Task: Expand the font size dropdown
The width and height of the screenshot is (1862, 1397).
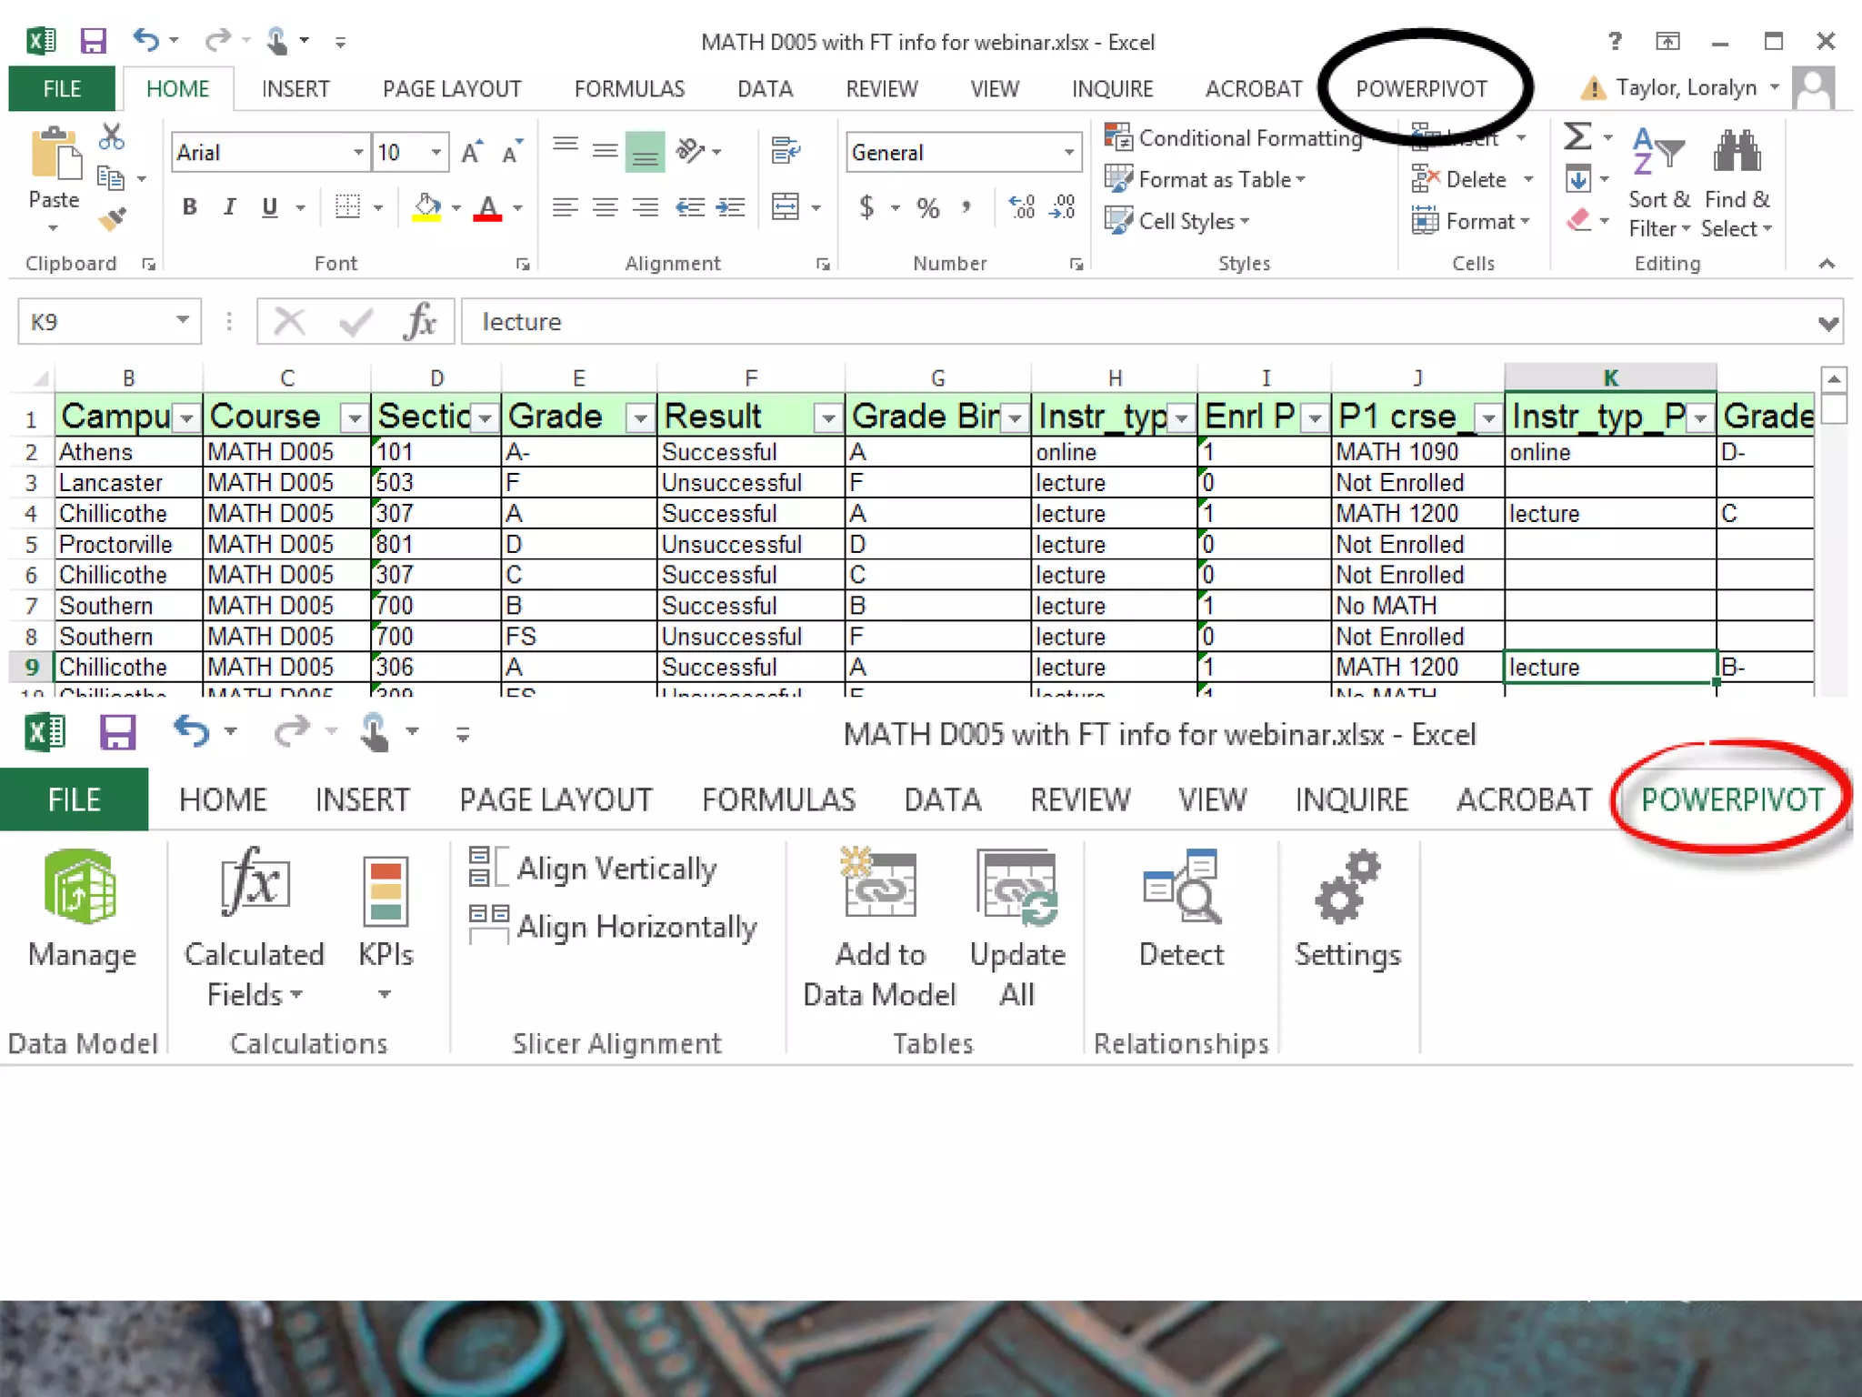Action: pos(436,152)
